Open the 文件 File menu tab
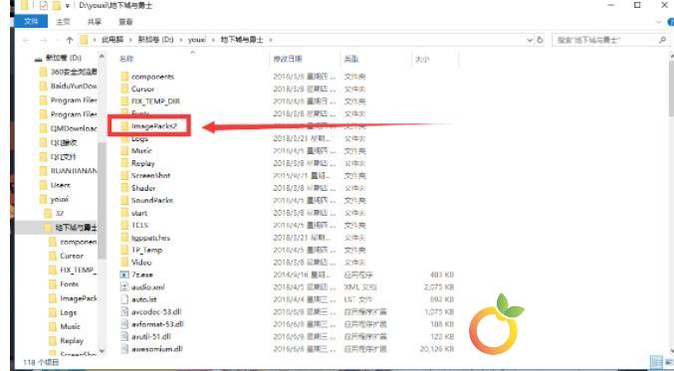Viewport: 674px width, 371px height. coord(31,22)
